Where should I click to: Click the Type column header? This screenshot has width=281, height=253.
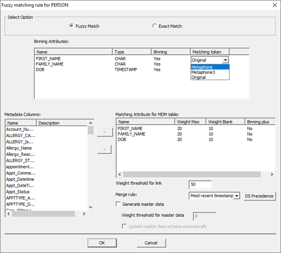(x=132, y=52)
